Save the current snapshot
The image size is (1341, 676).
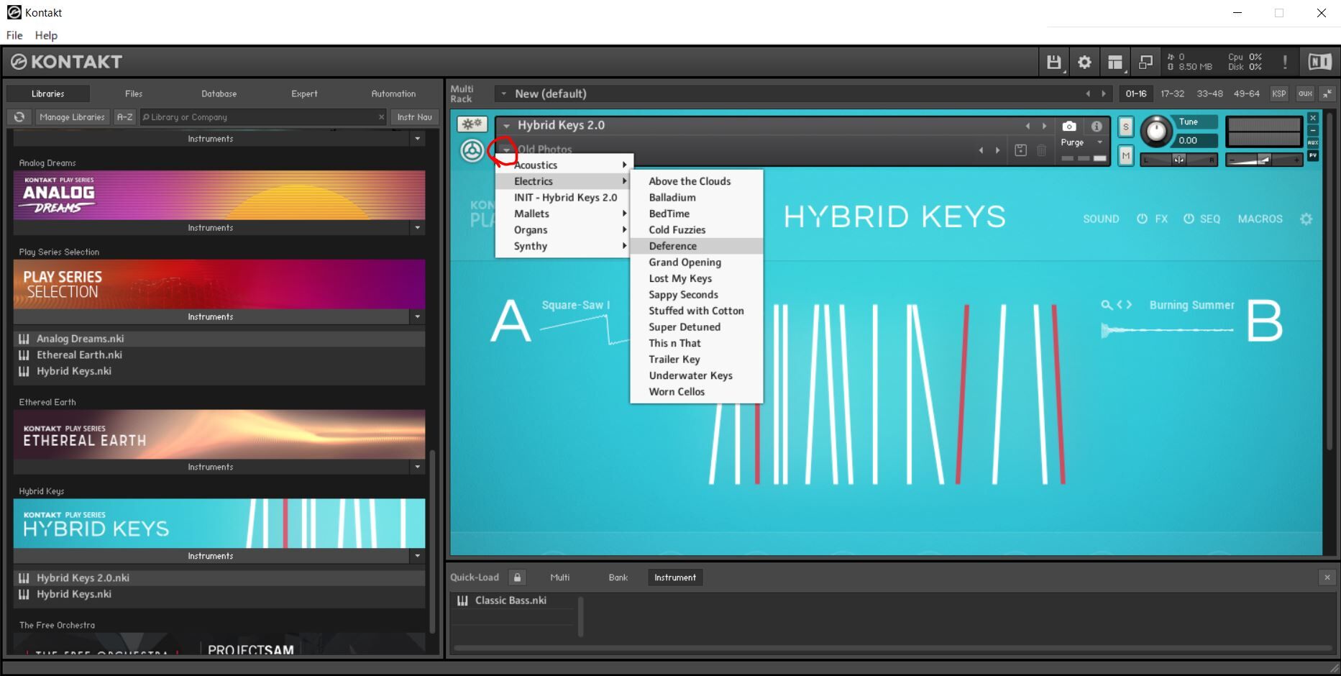(x=1020, y=150)
